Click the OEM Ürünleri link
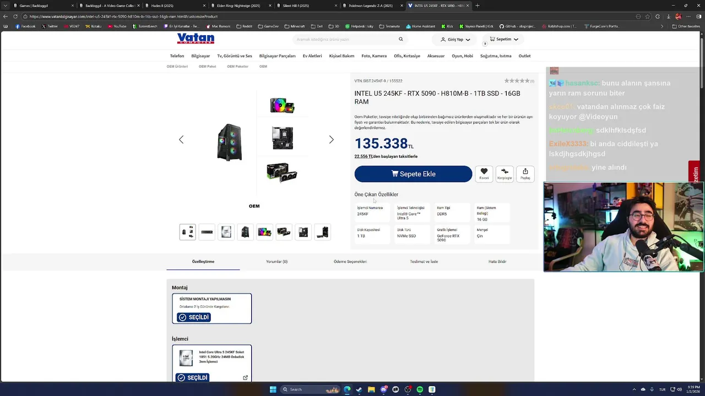705x396 pixels. pyautogui.click(x=177, y=67)
